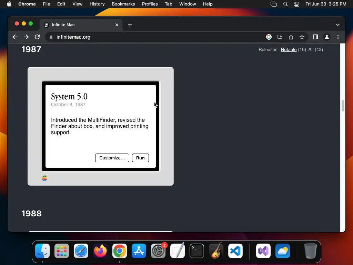Open Launchpad from the Dock
Viewport: 353px width, 265px height.
[x=62, y=251]
